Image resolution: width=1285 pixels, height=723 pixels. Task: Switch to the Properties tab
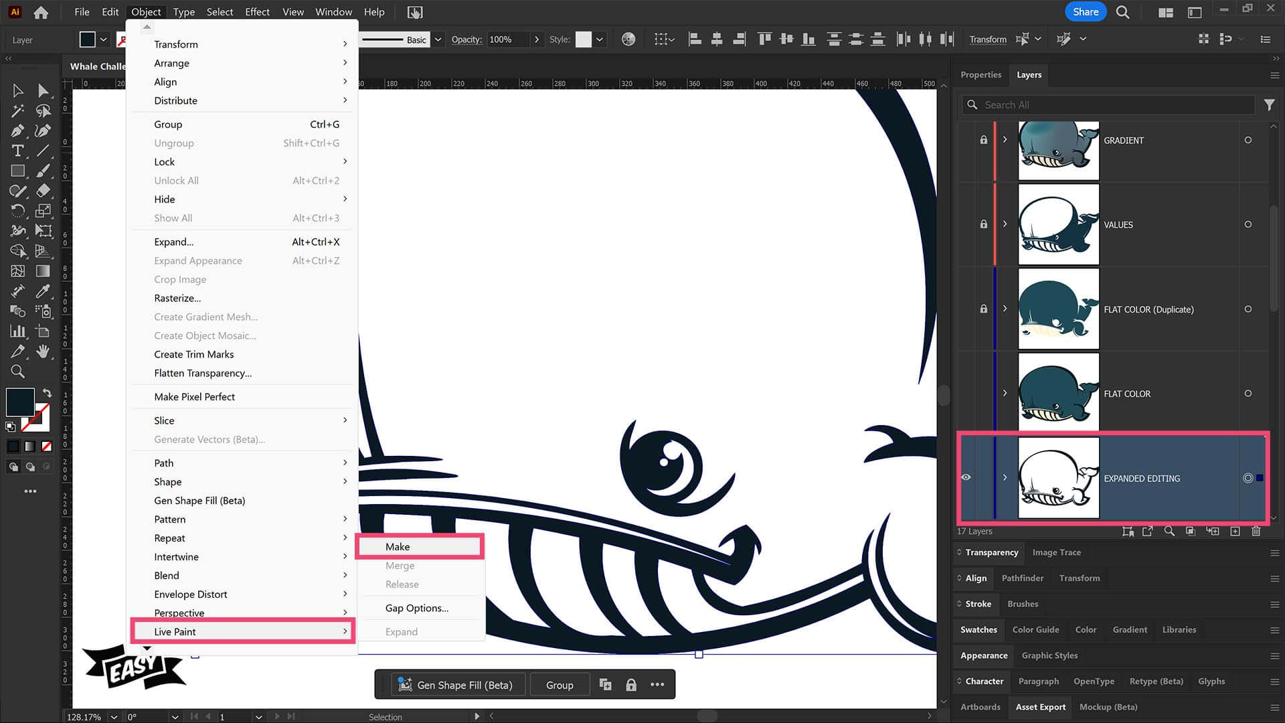click(980, 75)
